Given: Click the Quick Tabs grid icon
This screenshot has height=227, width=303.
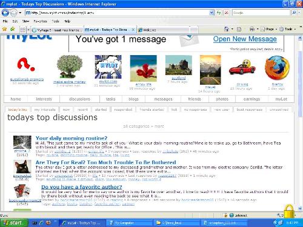Looking at the screenshot, I should click(22, 30).
